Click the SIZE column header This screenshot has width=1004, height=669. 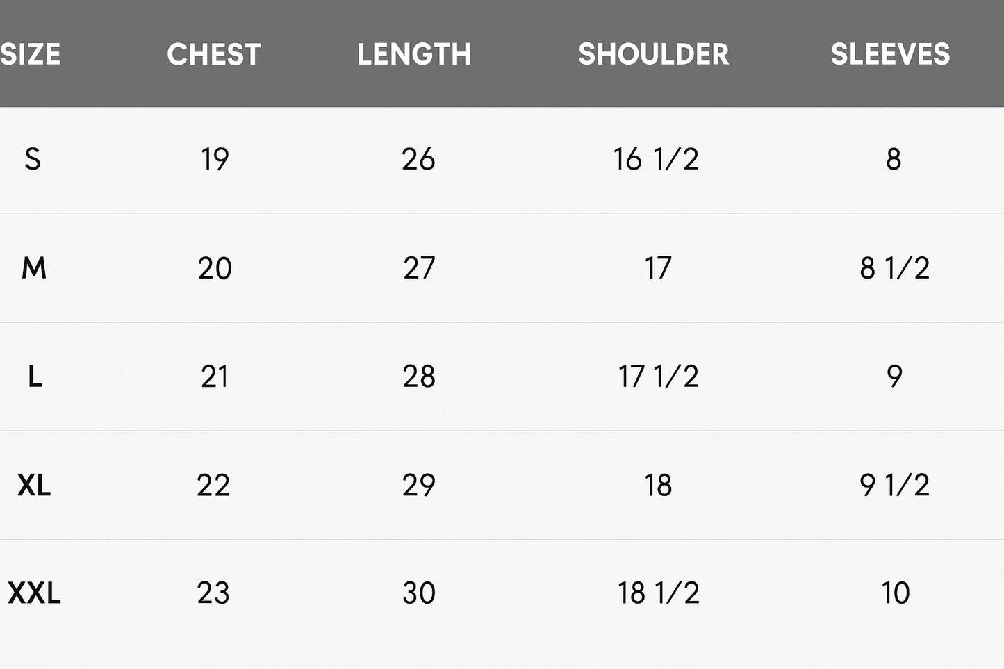(31, 54)
